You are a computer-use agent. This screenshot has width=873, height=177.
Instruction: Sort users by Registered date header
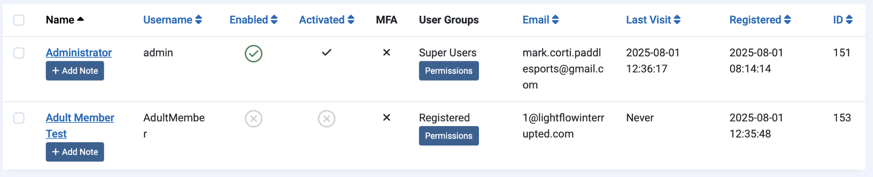[x=760, y=20]
